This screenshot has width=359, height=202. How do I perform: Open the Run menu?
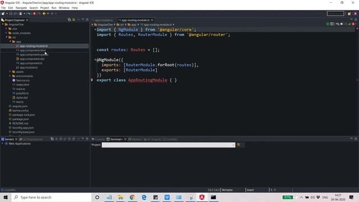(x=54, y=8)
